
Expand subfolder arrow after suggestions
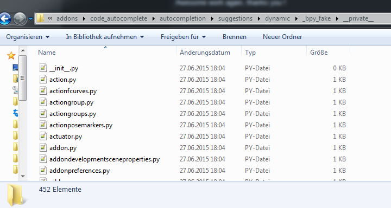coord(259,18)
